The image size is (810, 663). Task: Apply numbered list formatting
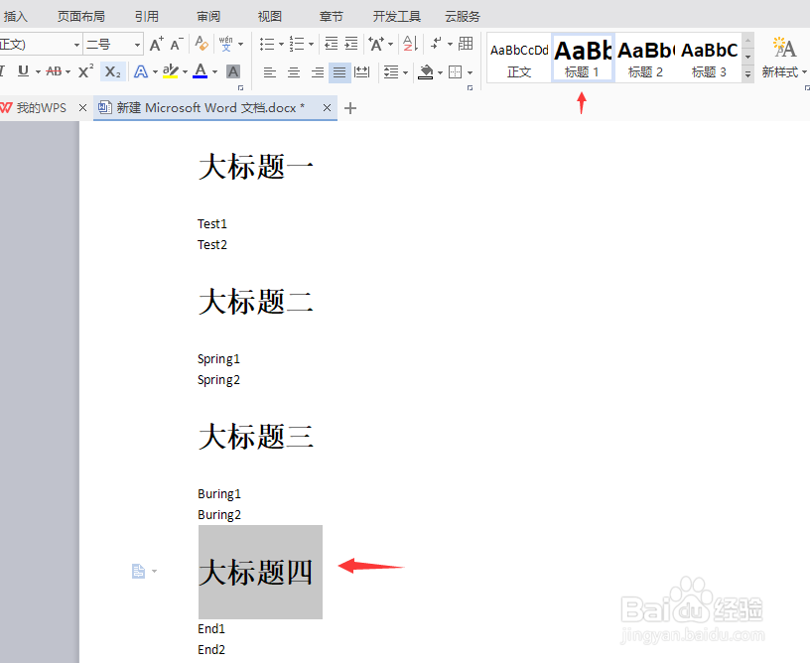297,44
